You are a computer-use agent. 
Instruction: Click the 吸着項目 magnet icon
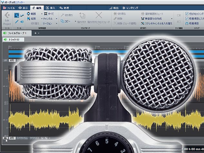click(x=187, y=24)
